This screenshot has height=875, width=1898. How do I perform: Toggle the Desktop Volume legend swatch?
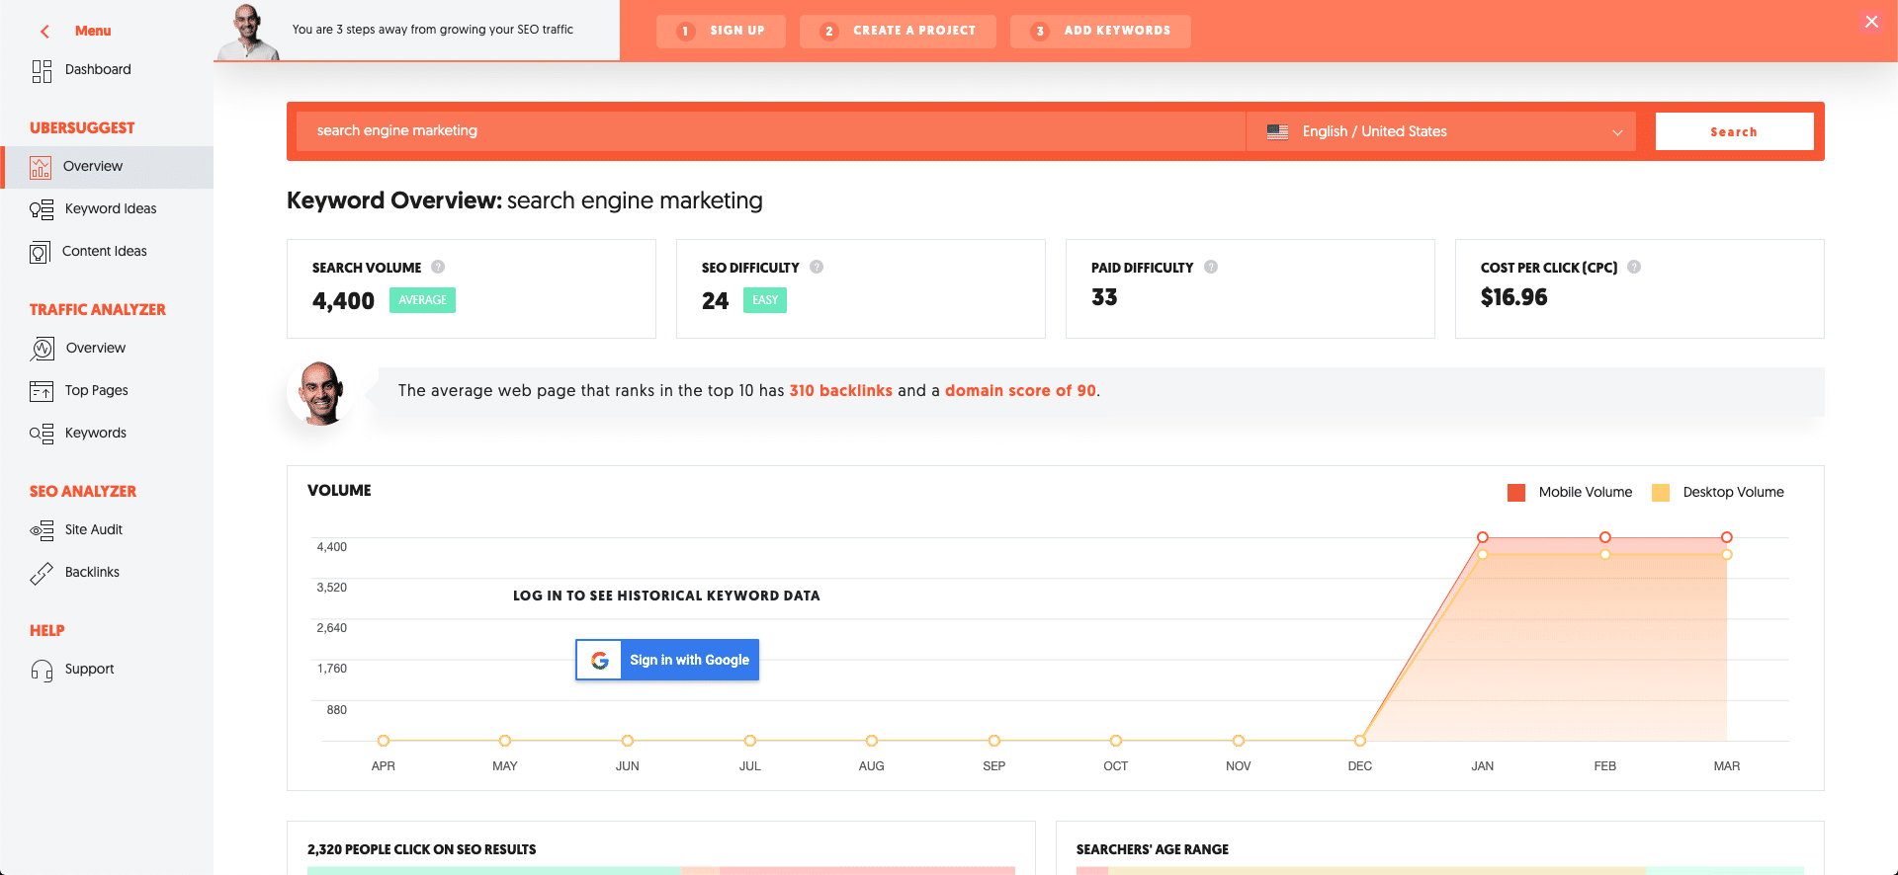(x=1661, y=493)
